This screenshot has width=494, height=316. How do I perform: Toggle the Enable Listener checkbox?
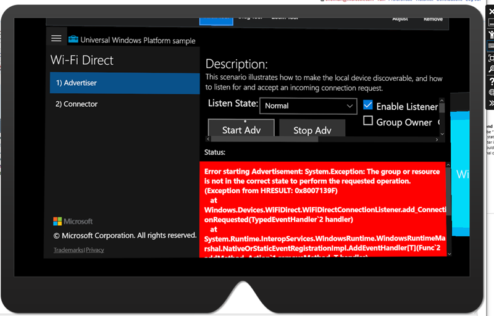pyautogui.click(x=368, y=105)
